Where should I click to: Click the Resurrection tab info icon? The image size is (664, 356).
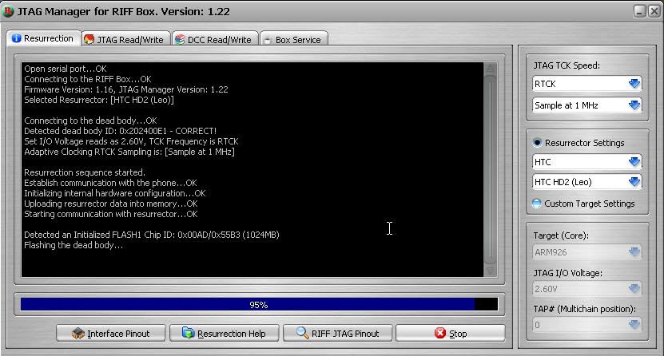click(16, 38)
